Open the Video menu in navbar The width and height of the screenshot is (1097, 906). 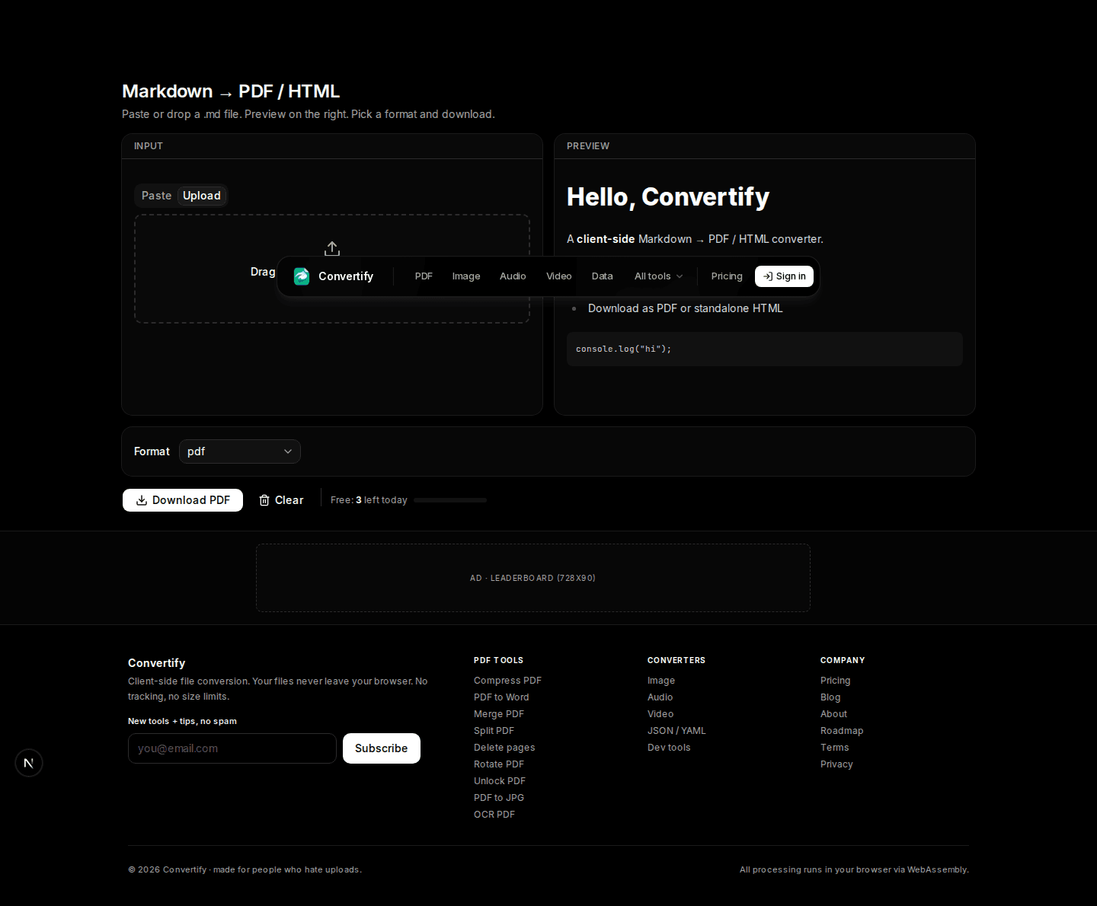[x=559, y=276]
